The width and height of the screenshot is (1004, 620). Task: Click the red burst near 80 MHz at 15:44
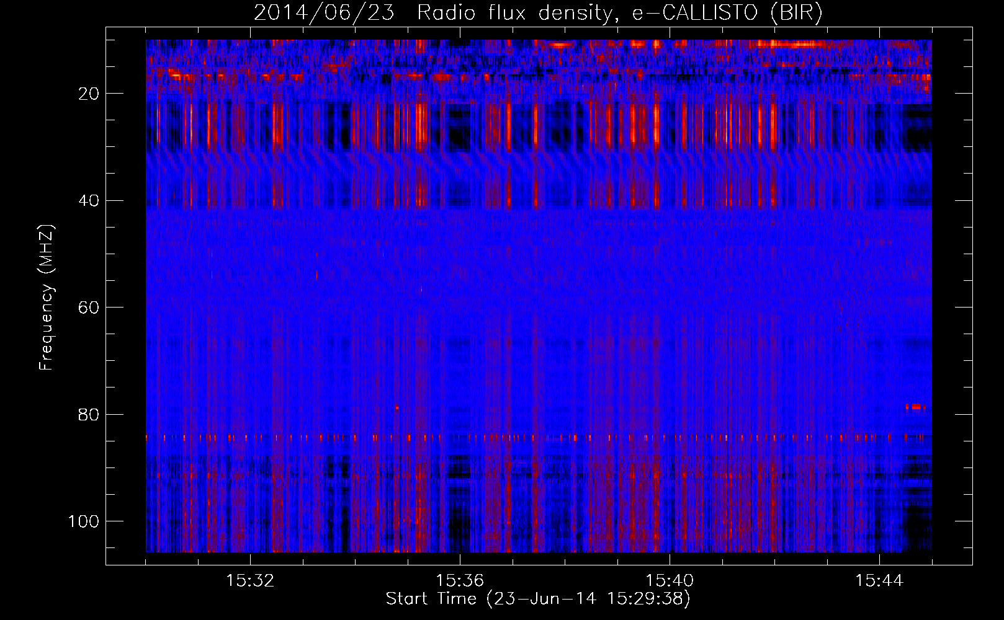tap(915, 407)
